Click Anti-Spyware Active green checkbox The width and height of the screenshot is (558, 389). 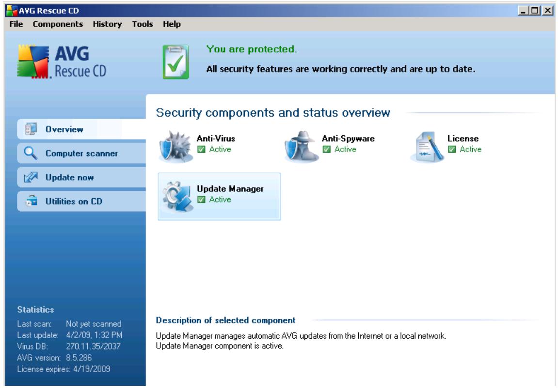point(327,149)
